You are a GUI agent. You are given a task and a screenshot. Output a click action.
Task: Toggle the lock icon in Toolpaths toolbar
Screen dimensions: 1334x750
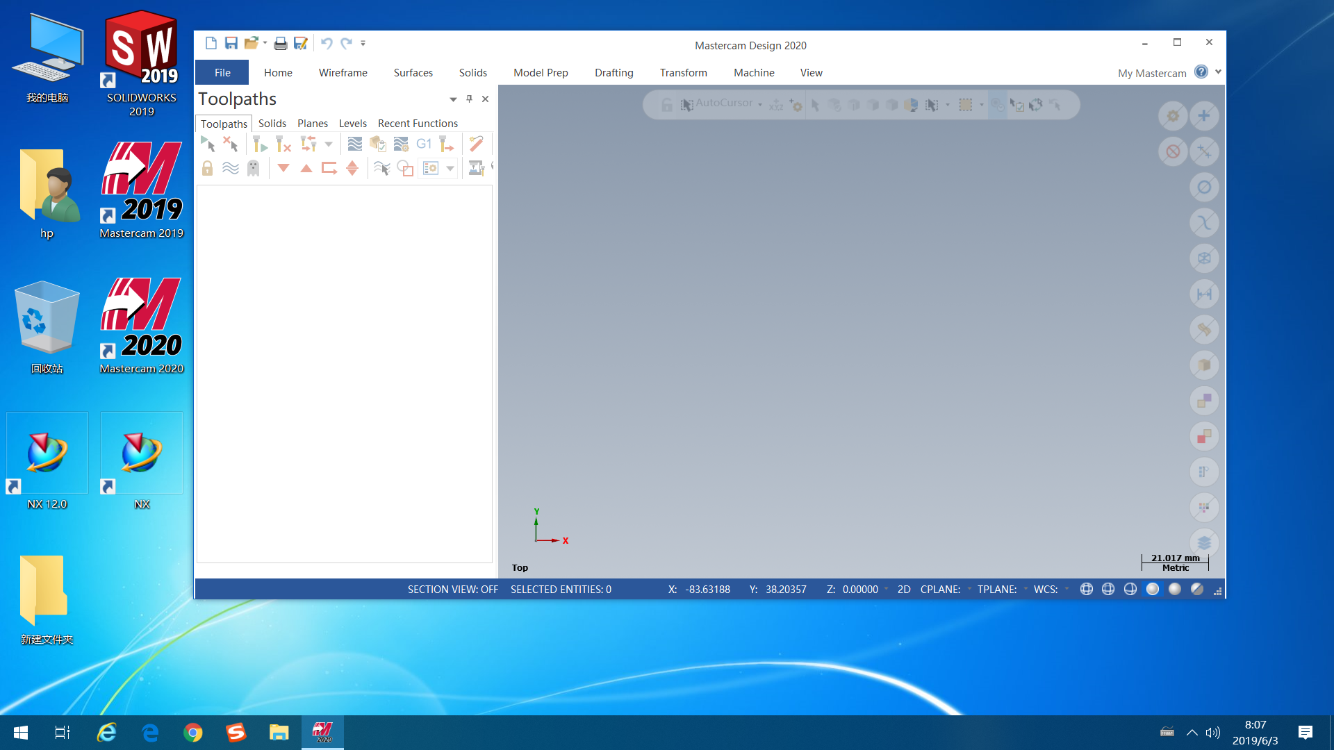point(207,168)
